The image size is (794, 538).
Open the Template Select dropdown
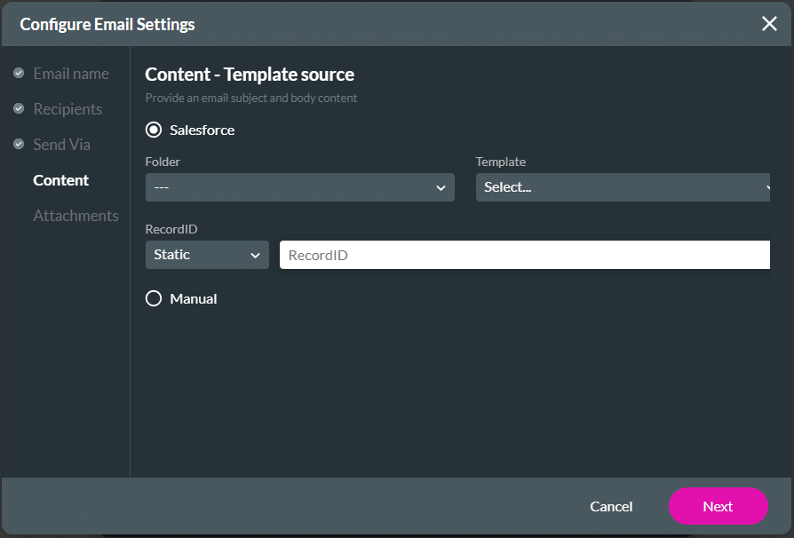coord(622,187)
